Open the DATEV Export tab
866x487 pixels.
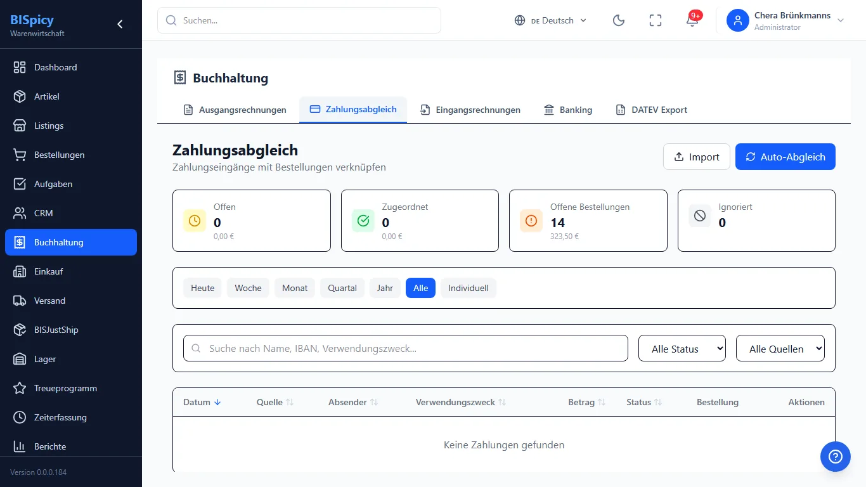tap(652, 110)
